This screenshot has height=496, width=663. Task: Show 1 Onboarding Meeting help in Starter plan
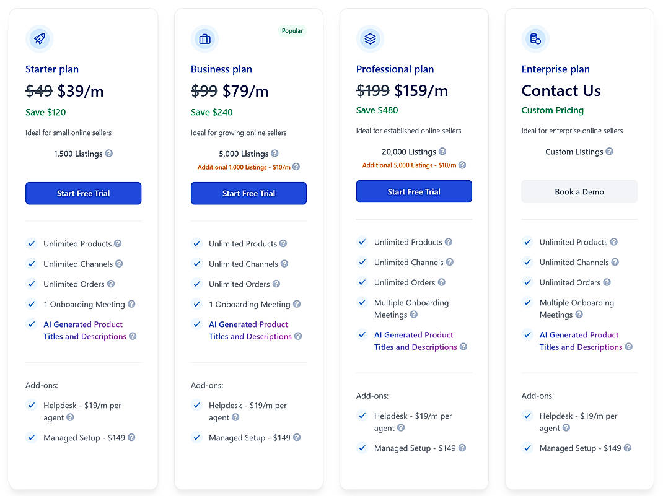(131, 304)
